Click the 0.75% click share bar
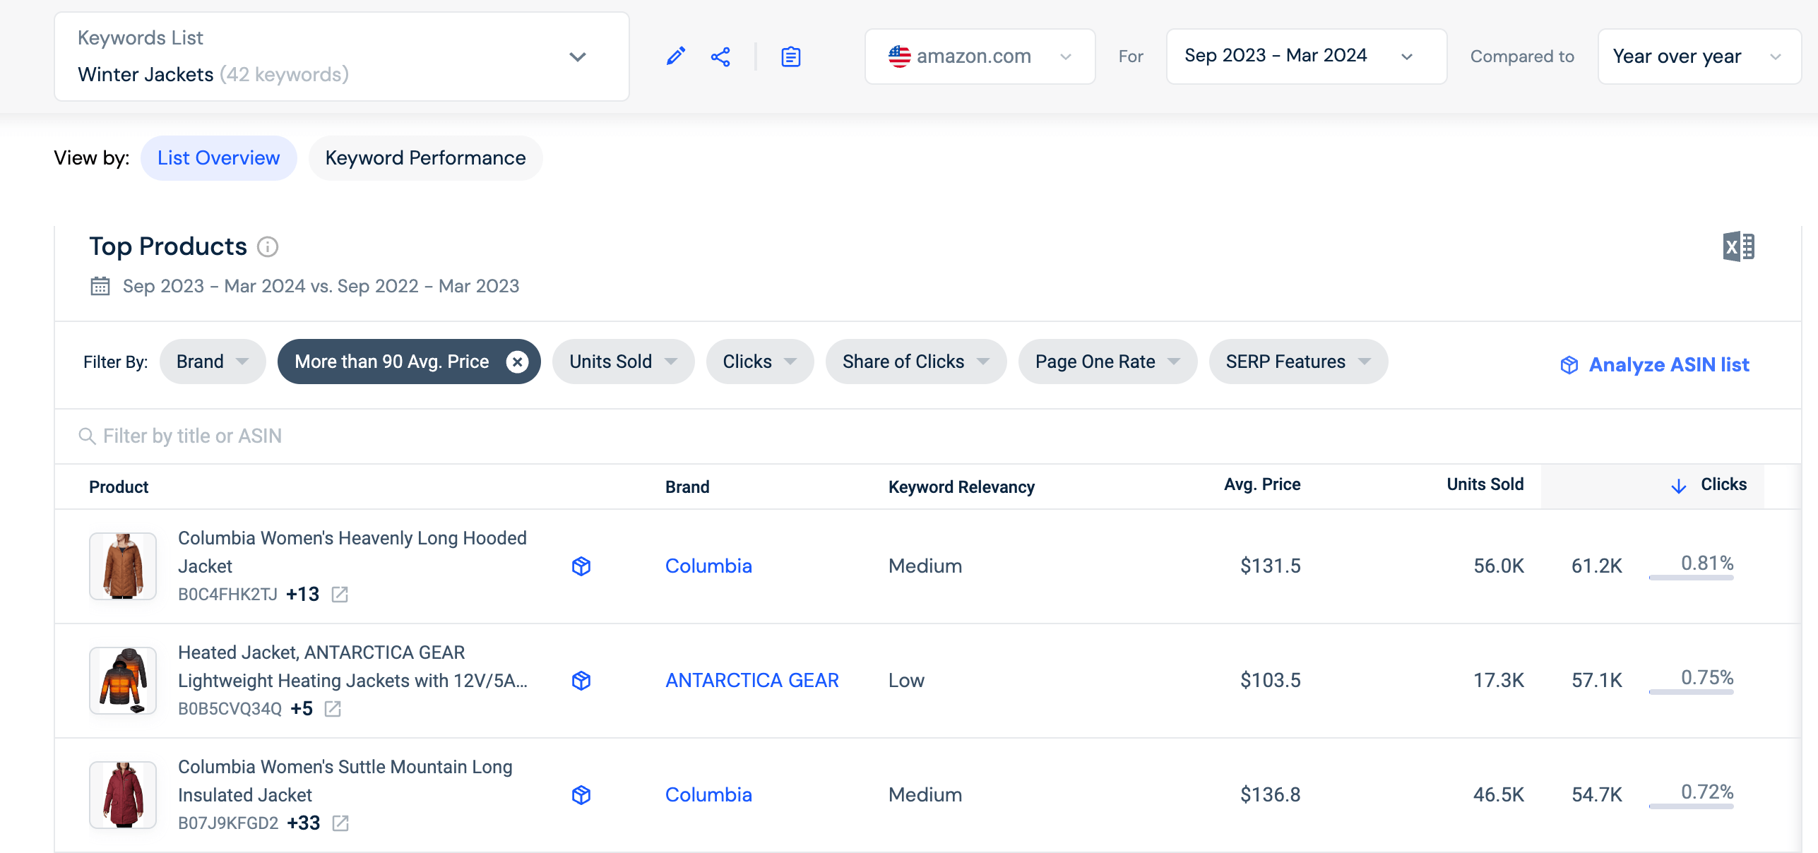The image size is (1818, 853). [x=1691, y=692]
